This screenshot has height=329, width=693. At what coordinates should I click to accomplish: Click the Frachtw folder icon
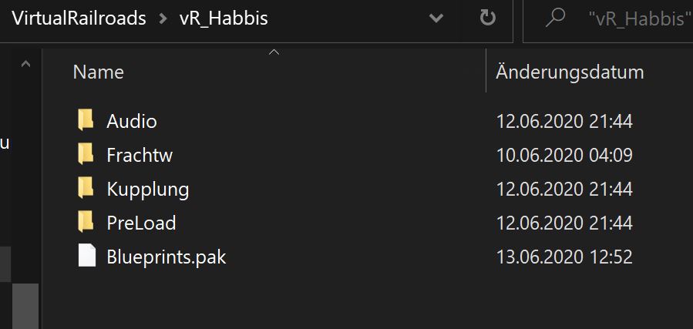pos(86,155)
